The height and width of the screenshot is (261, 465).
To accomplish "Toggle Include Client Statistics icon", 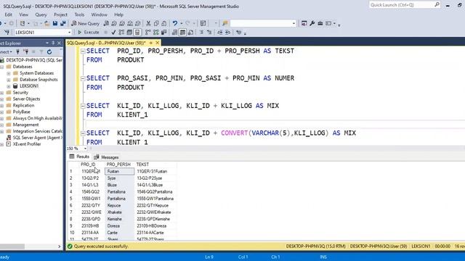I will (163, 32).
